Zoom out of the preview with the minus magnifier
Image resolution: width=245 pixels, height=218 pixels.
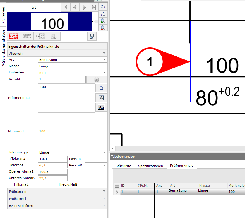click(x=103, y=28)
